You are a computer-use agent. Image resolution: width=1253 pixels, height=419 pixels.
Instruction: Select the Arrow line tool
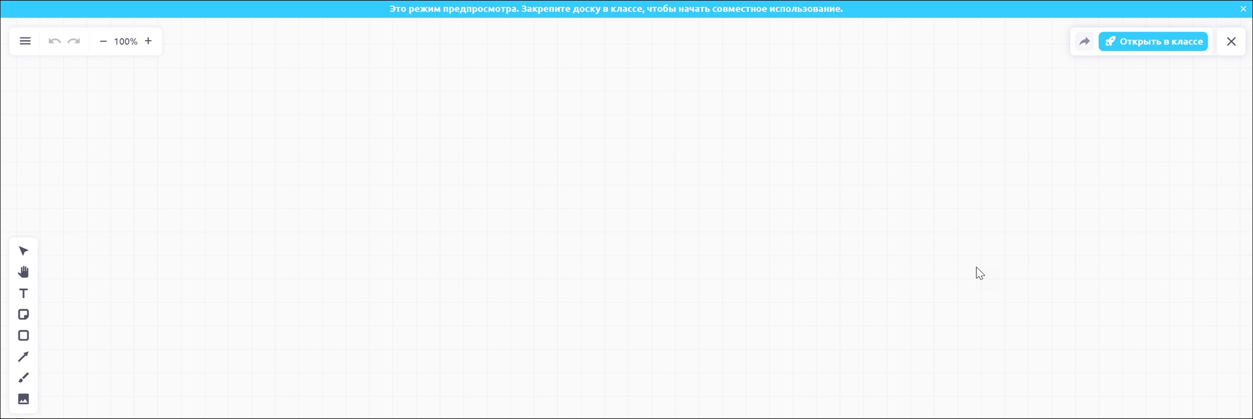23,357
